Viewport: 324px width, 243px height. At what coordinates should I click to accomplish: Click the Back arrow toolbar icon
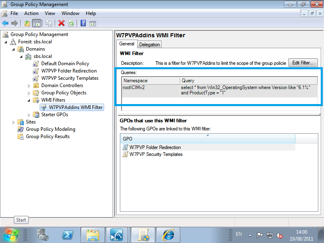5,23
